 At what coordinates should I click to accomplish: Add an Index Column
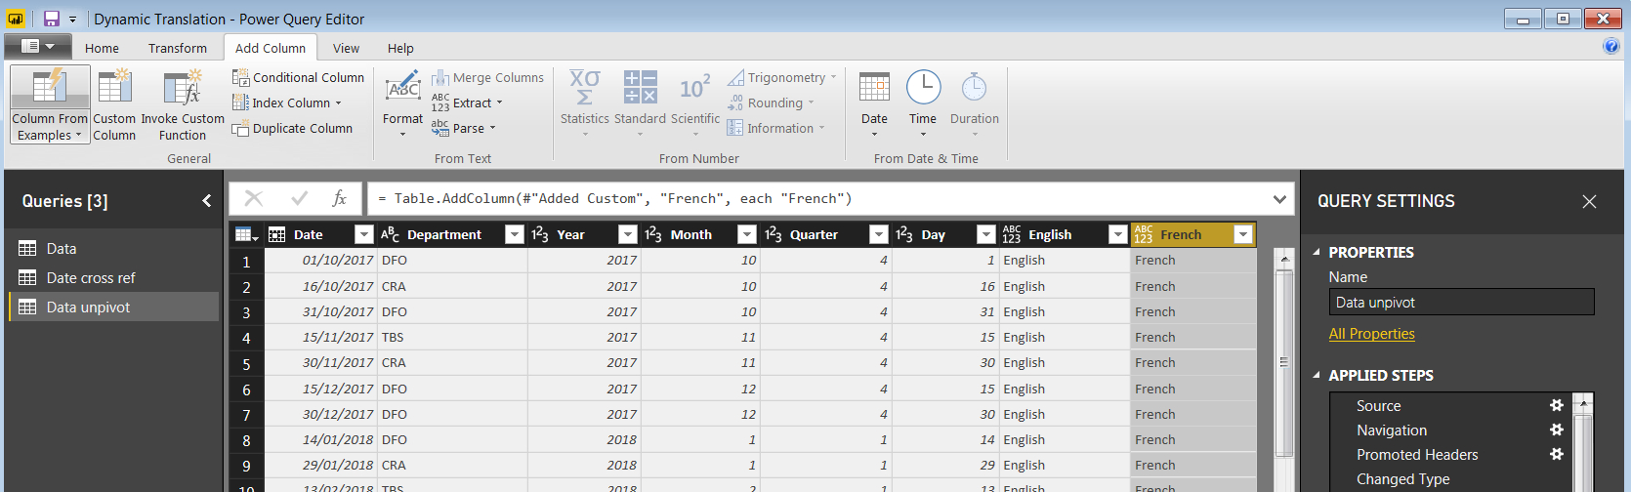coord(287,102)
